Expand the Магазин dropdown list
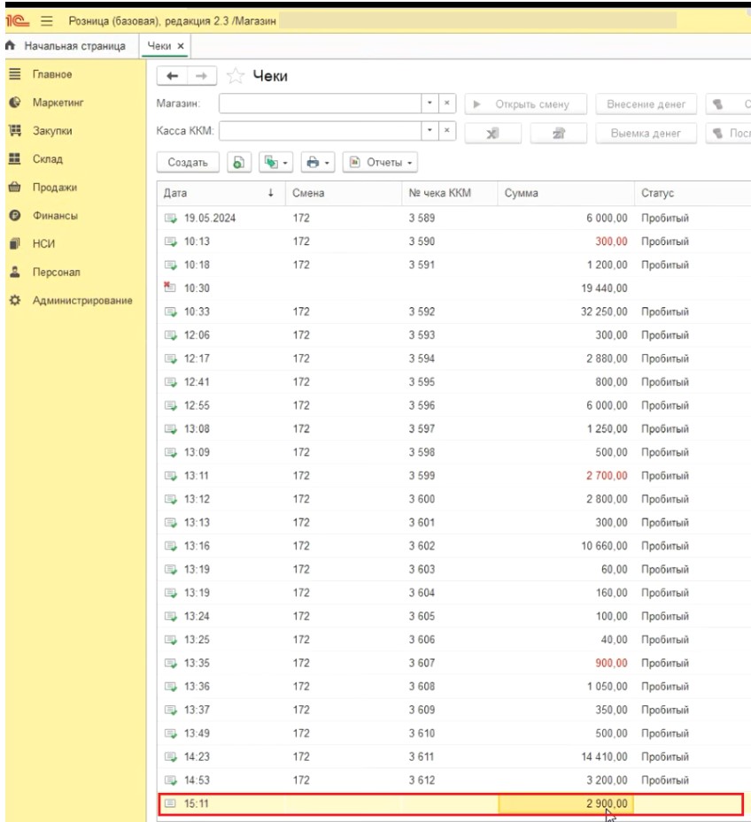The image size is (751, 822). pos(430,104)
